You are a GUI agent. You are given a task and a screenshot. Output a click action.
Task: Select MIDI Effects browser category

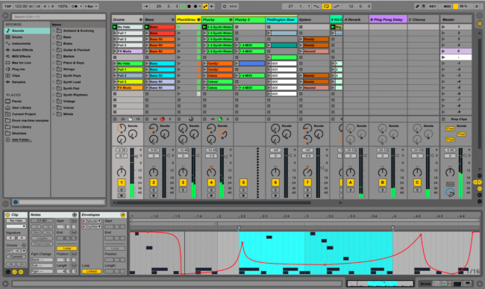coord(27,56)
